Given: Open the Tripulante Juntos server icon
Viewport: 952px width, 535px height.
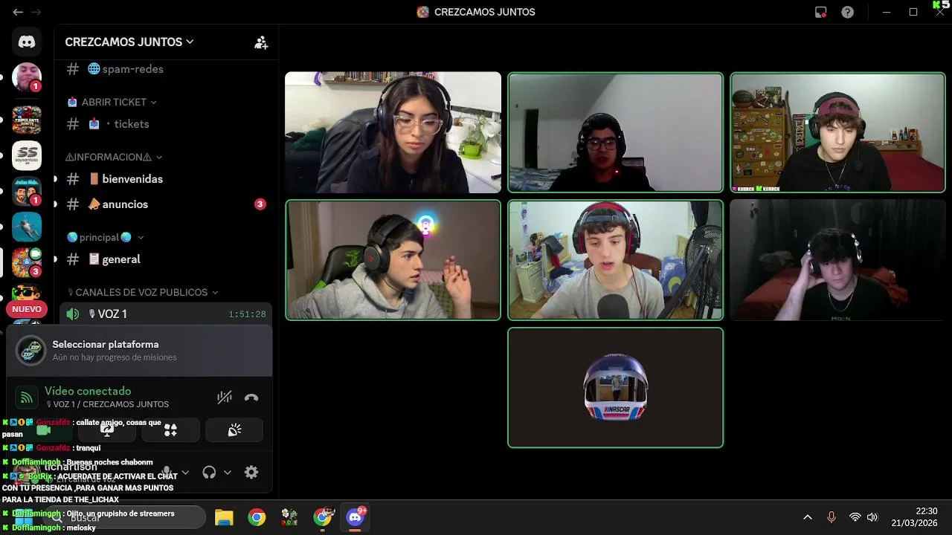Looking at the screenshot, I should 27,120.
